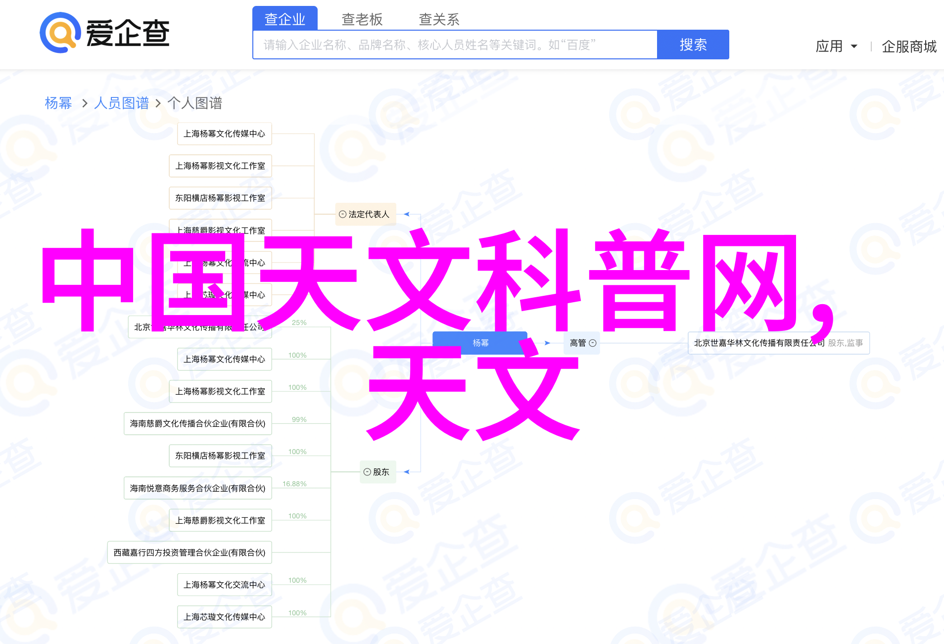944x644 pixels.
Task: Click 西藏嘉行四方投资管理合伙企业 node
Action: click(189, 552)
